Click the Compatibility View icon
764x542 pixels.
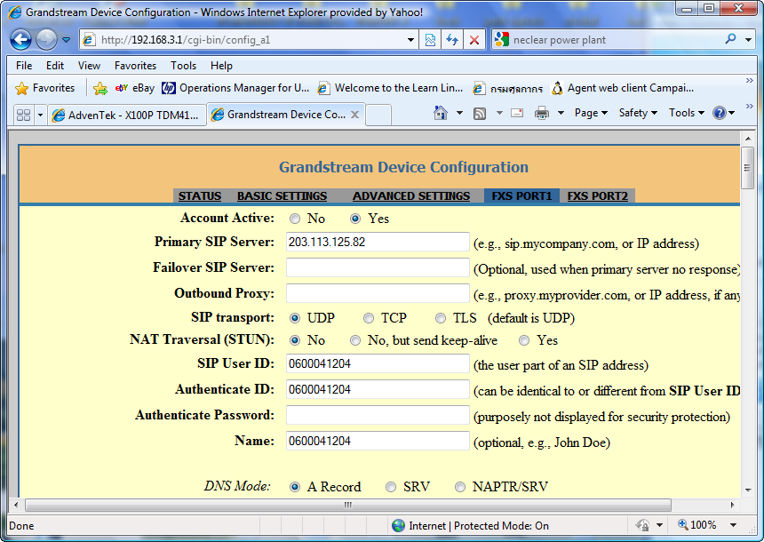430,40
